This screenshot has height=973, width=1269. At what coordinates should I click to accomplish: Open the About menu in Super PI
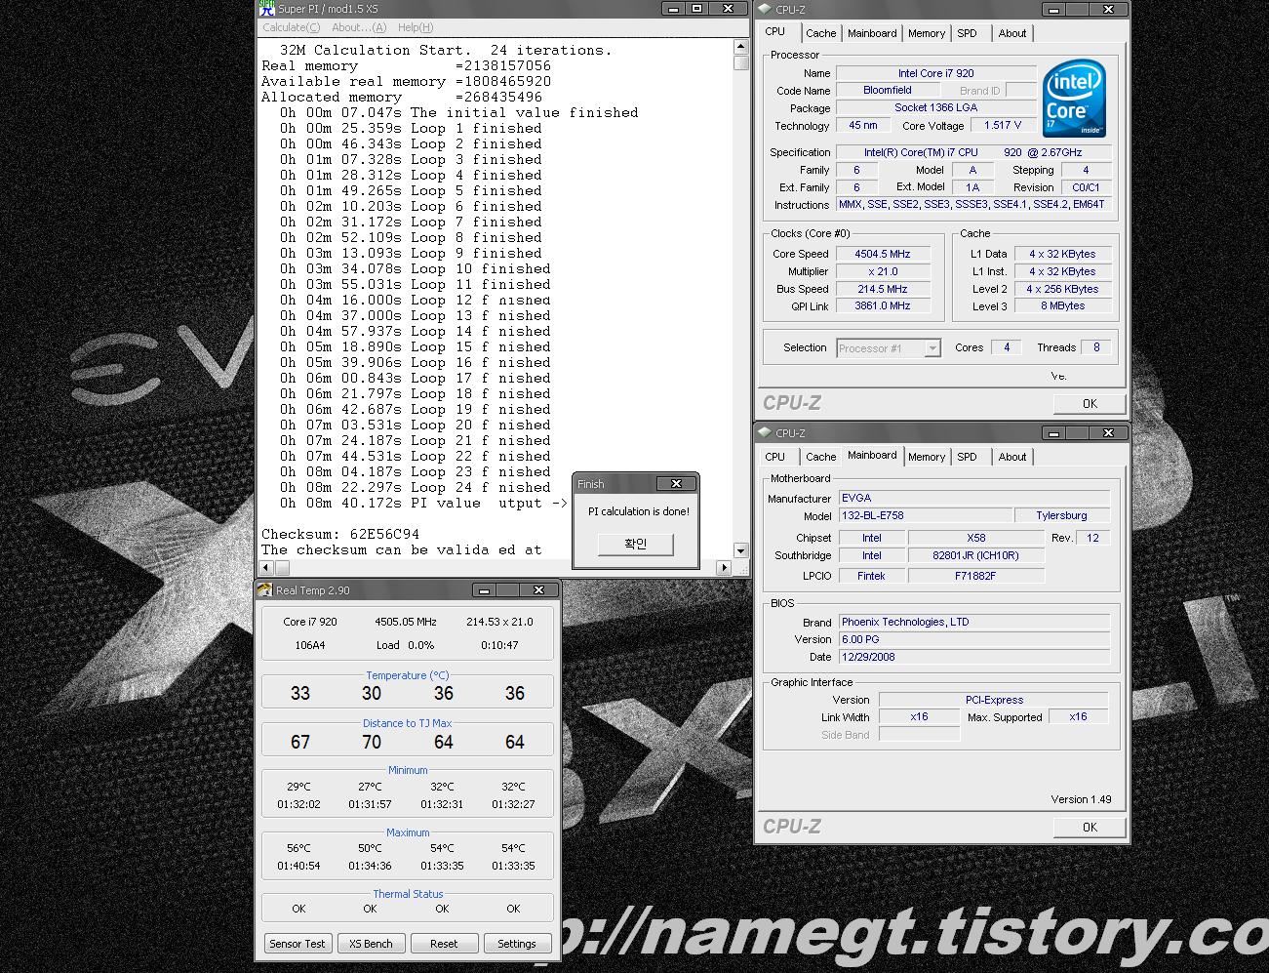(x=359, y=27)
